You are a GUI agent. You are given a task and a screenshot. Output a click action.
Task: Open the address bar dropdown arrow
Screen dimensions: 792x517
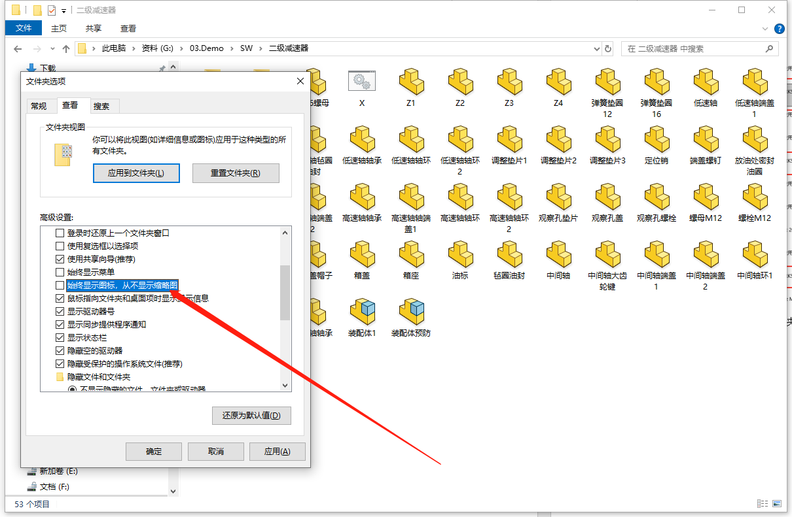click(596, 48)
